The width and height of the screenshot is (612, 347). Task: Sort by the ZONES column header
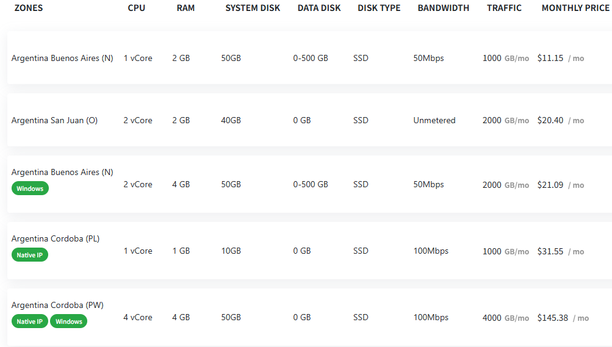(29, 8)
